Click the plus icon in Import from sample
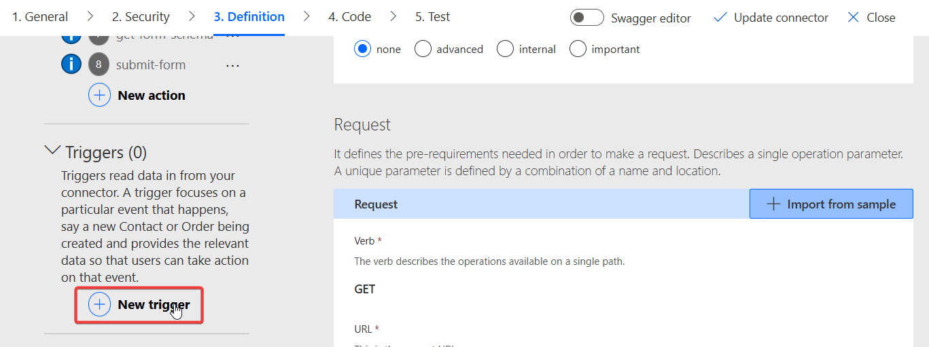The image size is (929, 347). tap(773, 204)
